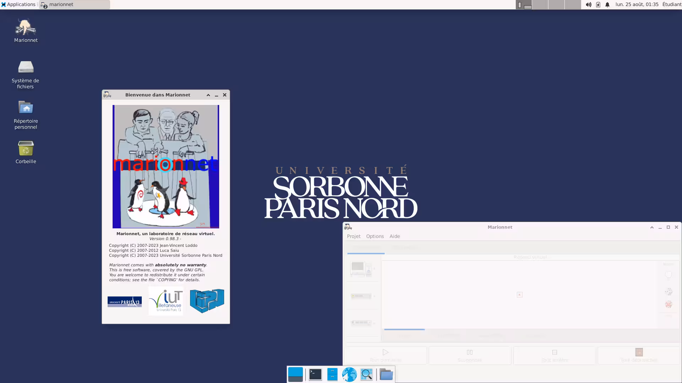The height and width of the screenshot is (383, 682).
Task: Open the file manager from the dock
Action: tap(386, 374)
